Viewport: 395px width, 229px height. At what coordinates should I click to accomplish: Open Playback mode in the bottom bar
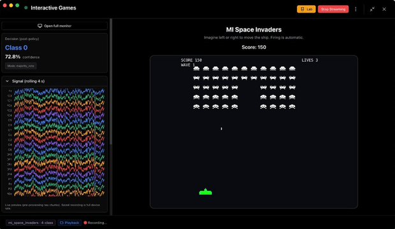coord(69,223)
